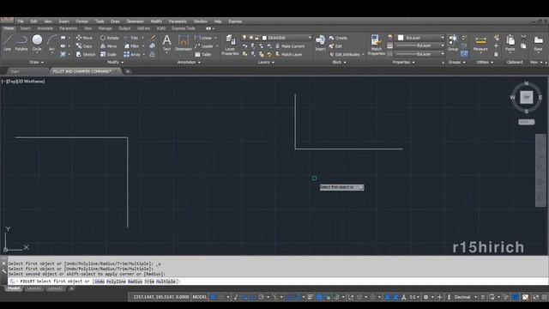Select the Arc tool
549x309 pixels.
click(x=51, y=43)
